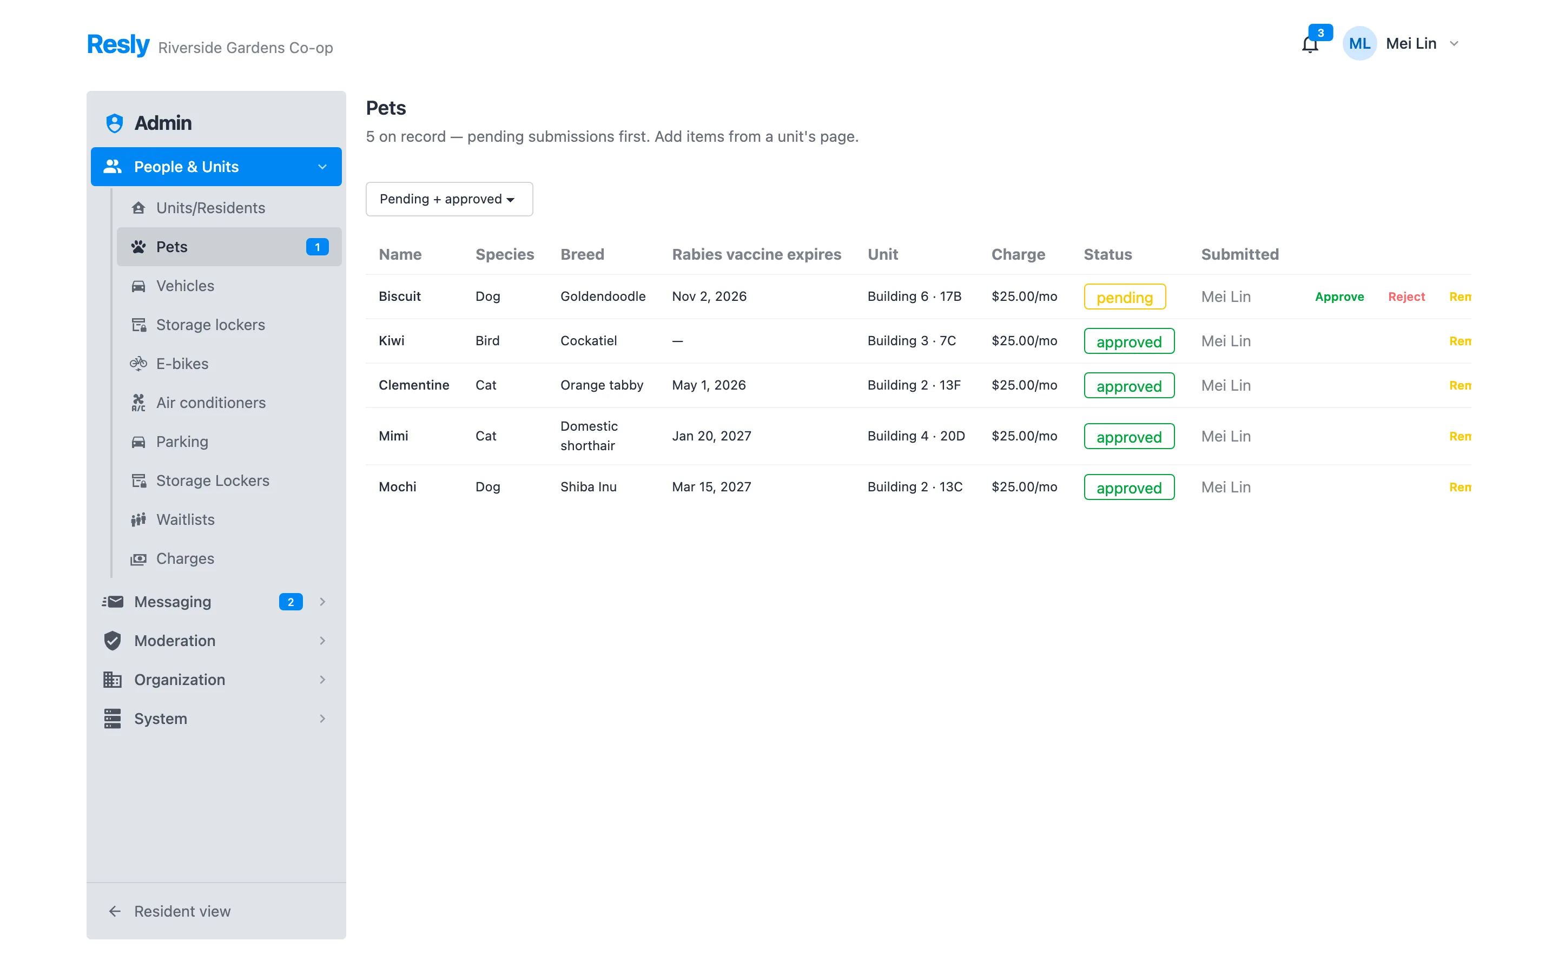
Task: Click the Waitlists people icon
Action: (138, 520)
